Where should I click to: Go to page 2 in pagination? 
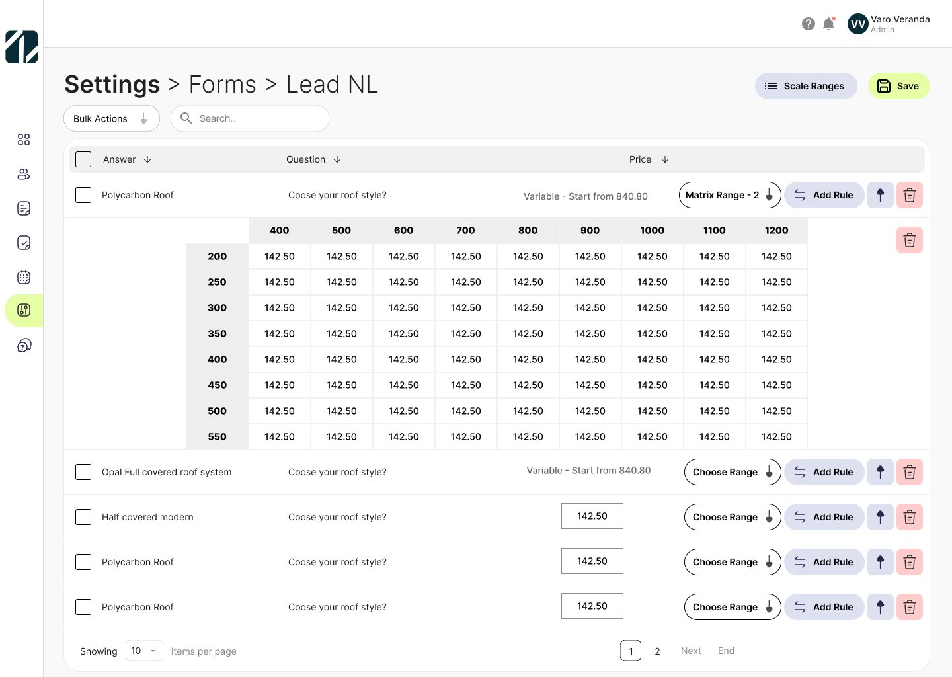click(657, 651)
